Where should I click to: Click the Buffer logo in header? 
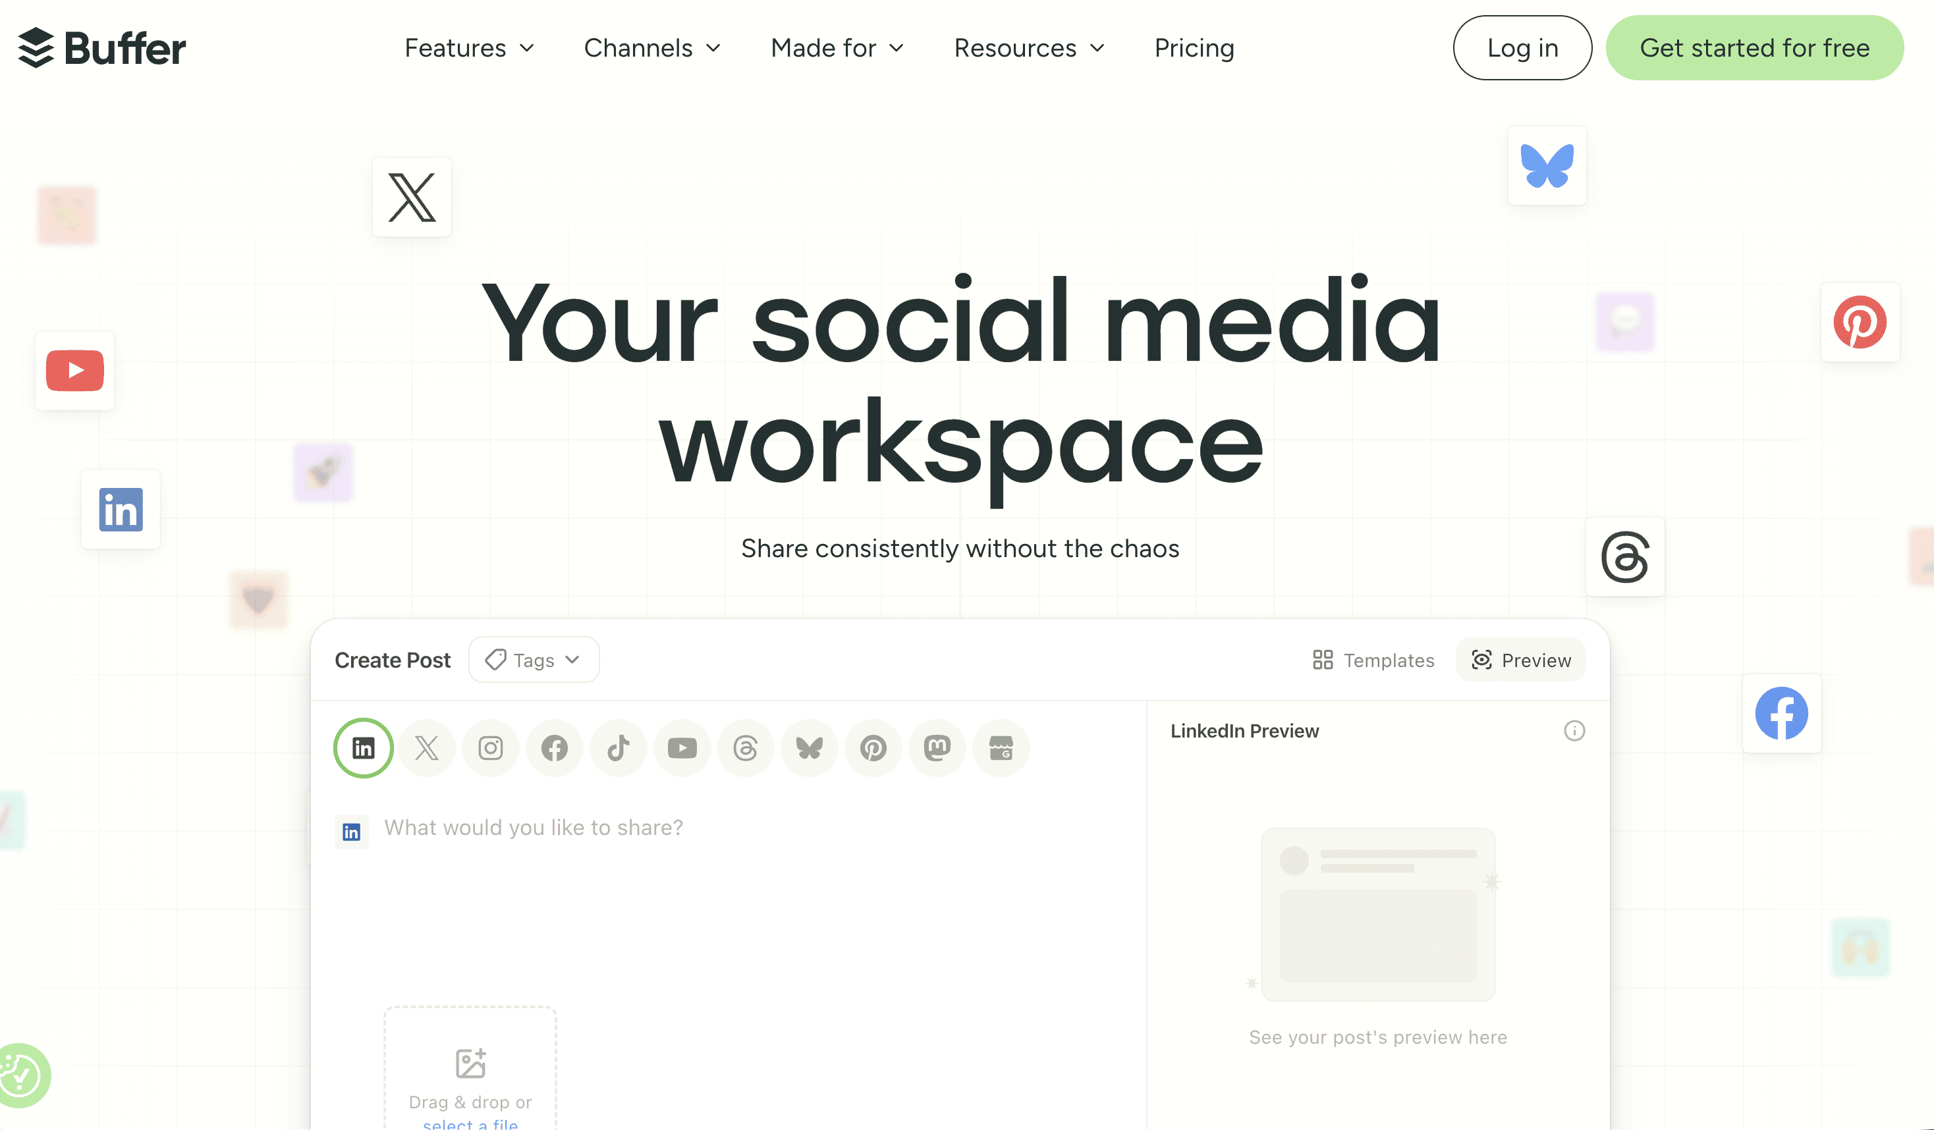pos(101,47)
